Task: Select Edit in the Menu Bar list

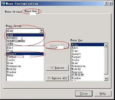Action: pos(88,48)
